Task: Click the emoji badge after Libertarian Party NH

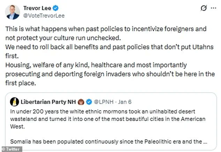Action: point(80,102)
